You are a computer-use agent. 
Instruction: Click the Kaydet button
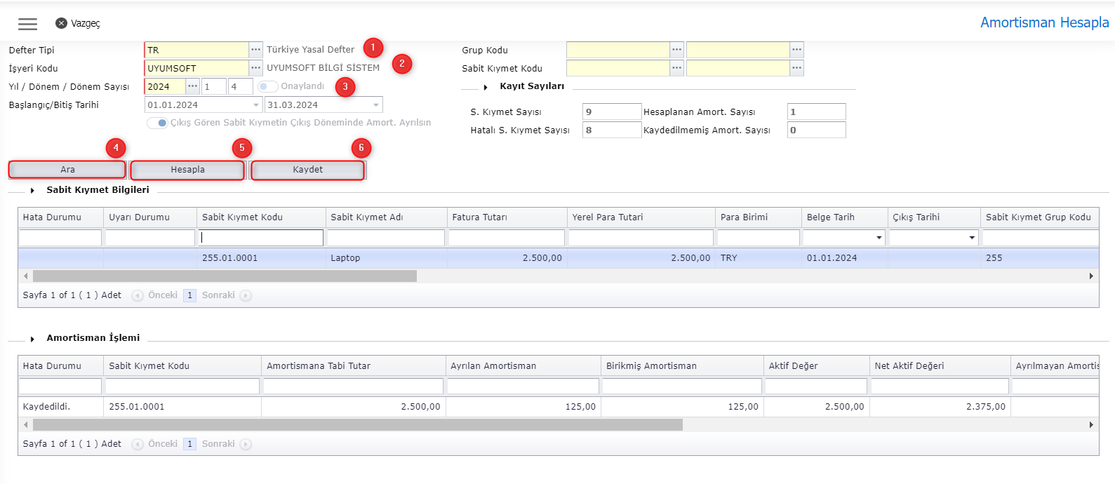click(x=307, y=170)
